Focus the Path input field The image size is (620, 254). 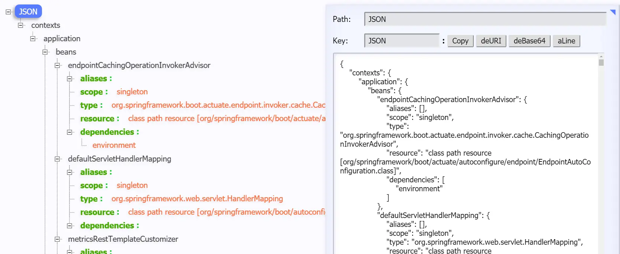coord(485,19)
